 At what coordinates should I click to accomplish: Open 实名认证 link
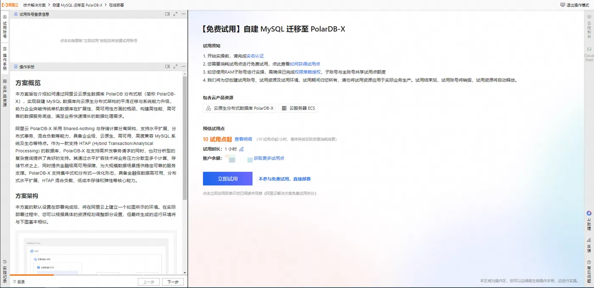(x=255, y=56)
